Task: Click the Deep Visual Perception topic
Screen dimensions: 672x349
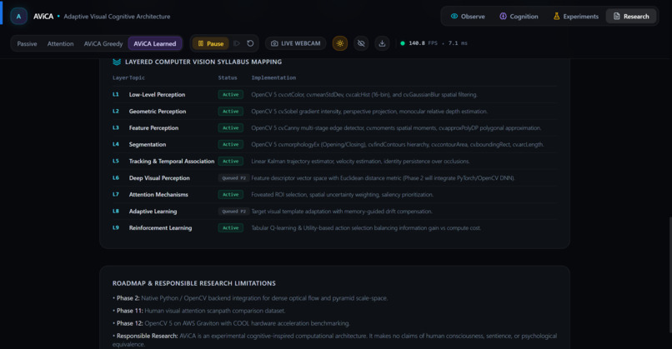Action: tap(159, 178)
